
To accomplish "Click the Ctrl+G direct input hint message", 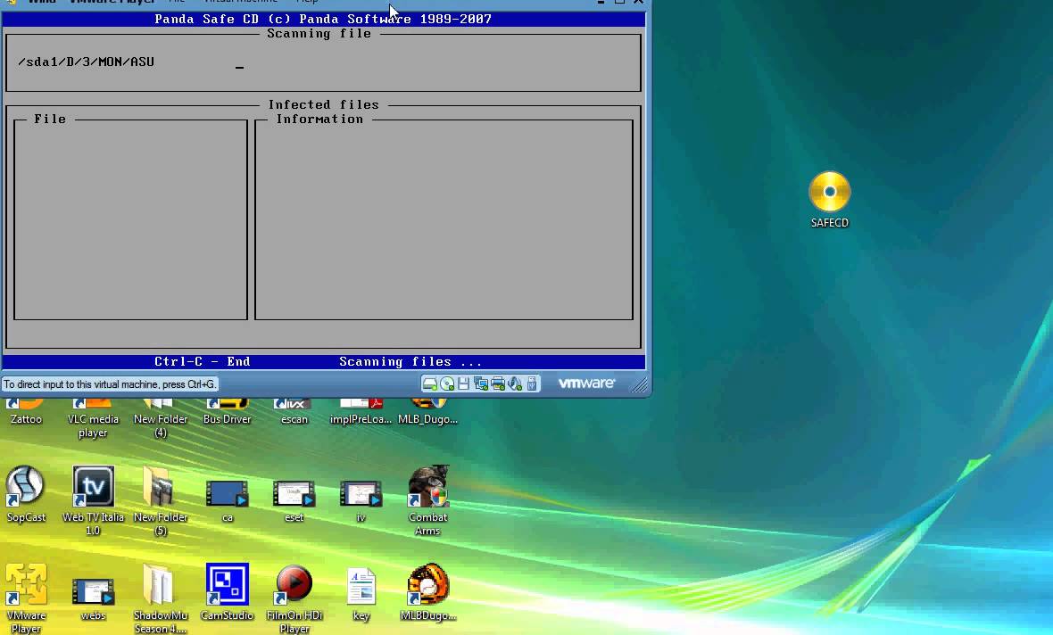I will point(110,384).
